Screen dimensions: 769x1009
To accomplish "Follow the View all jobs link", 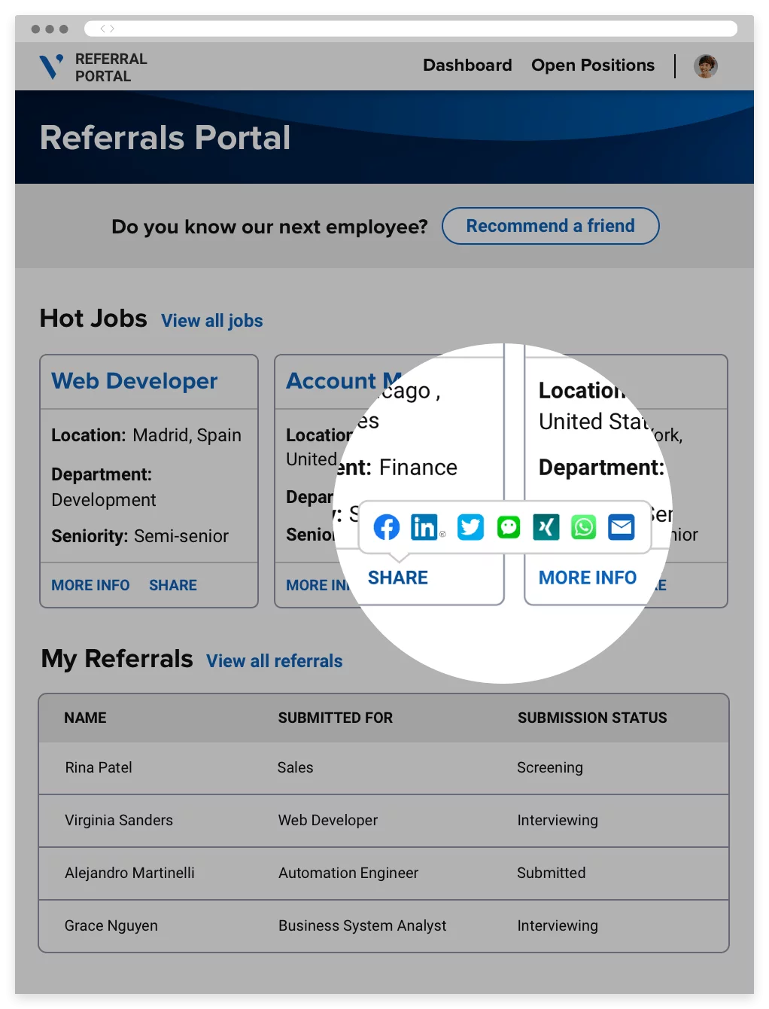I will click(x=212, y=321).
